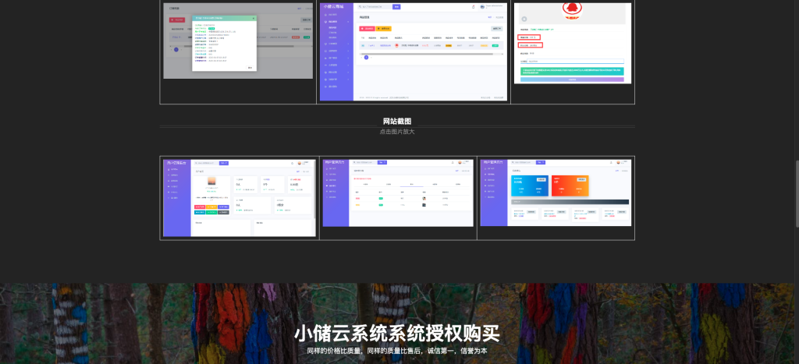
Task: Enlarge the screenshot with the red bell logo
Action: click(x=573, y=44)
